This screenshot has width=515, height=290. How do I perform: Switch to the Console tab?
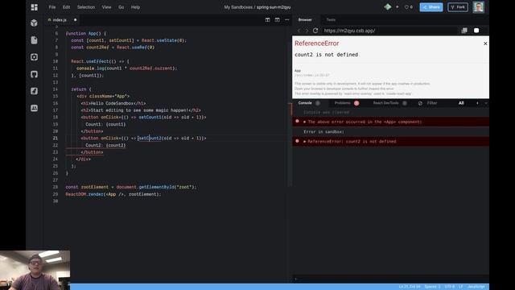305,103
